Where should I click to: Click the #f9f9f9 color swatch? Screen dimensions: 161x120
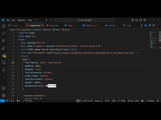47,86
